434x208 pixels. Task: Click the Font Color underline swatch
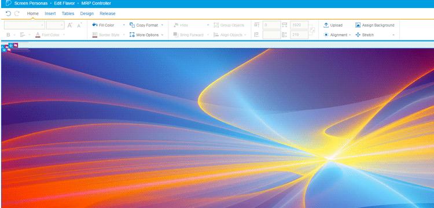coord(38,35)
